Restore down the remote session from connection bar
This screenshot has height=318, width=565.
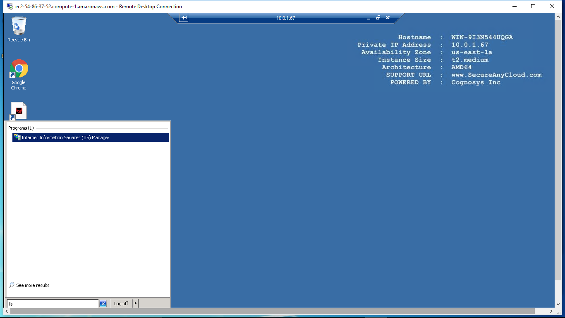point(378,18)
